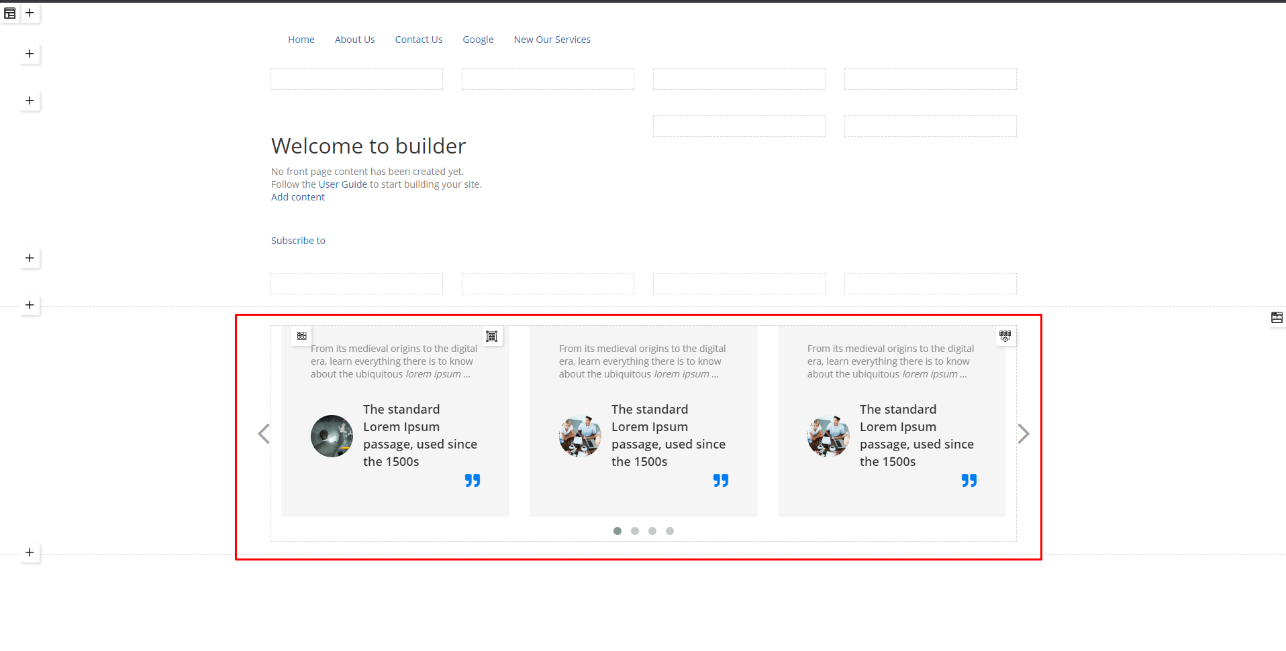Click the dark round avatar on first card
1286x651 pixels.
[x=332, y=436]
